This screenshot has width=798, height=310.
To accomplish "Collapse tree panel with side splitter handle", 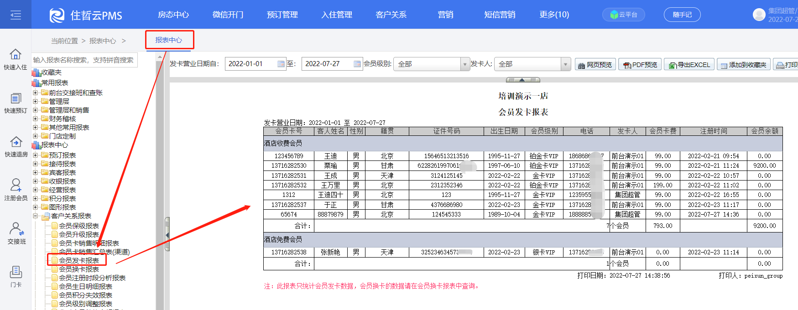I will coord(167,234).
